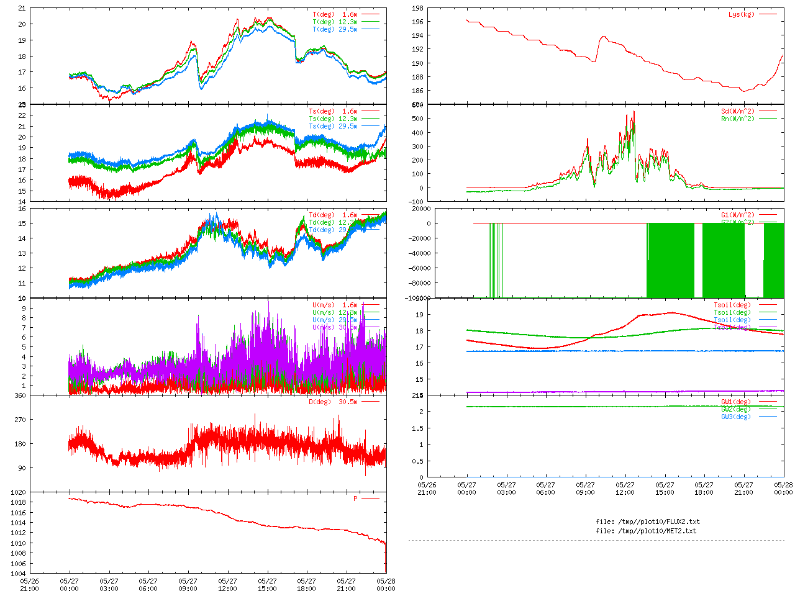Click the '500' radiation axis value
795x596 pixels.
(x=417, y=119)
